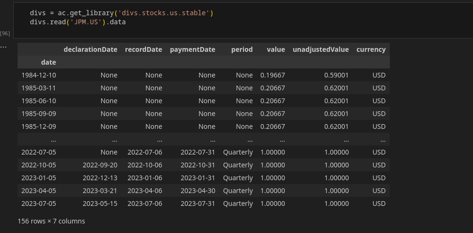Click inside the code cell editor
The width and height of the screenshot is (473, 233).
[243, 20]
